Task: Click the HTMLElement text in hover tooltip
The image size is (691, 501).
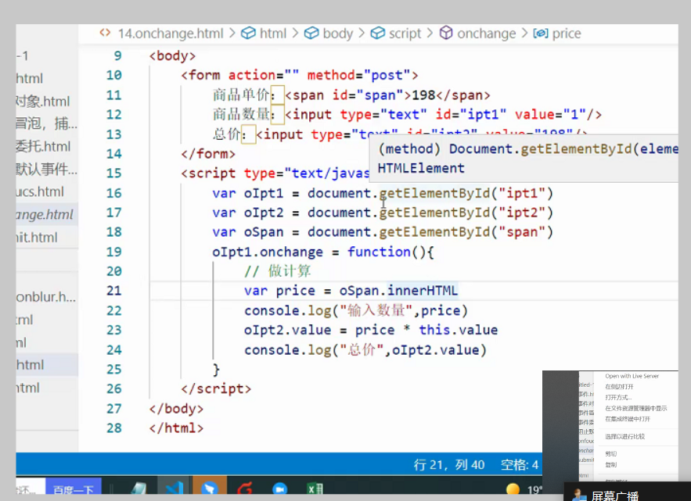Action: [x=421, y=168]
